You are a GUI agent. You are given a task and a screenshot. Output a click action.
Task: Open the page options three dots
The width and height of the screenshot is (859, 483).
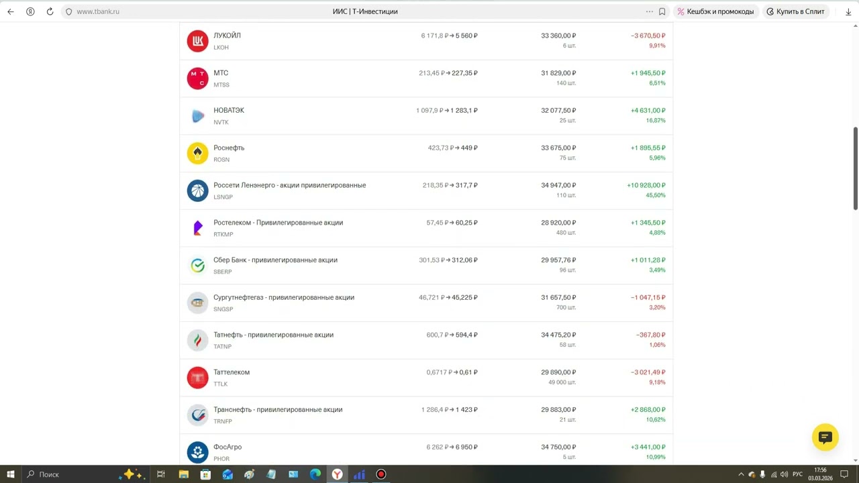pyautogui.click(x=649, y=11)
